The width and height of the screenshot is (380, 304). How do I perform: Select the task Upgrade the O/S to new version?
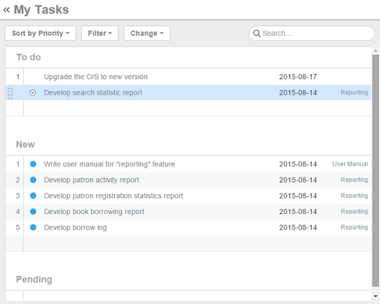(x=96, y=77)
